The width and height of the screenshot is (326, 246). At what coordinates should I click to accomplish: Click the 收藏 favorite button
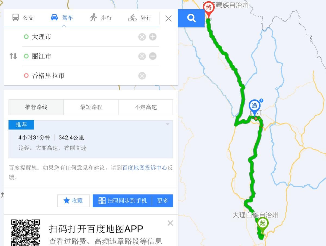(x=73, y=201)
